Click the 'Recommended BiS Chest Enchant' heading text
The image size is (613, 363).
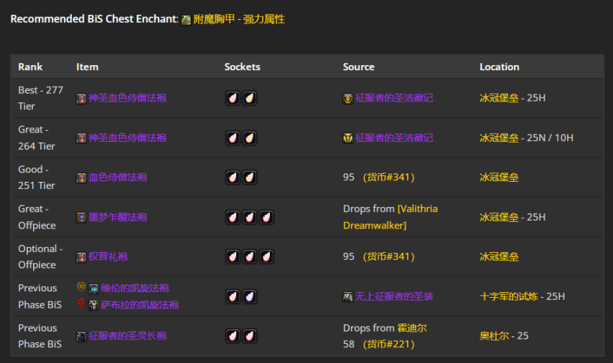(94, 19)
